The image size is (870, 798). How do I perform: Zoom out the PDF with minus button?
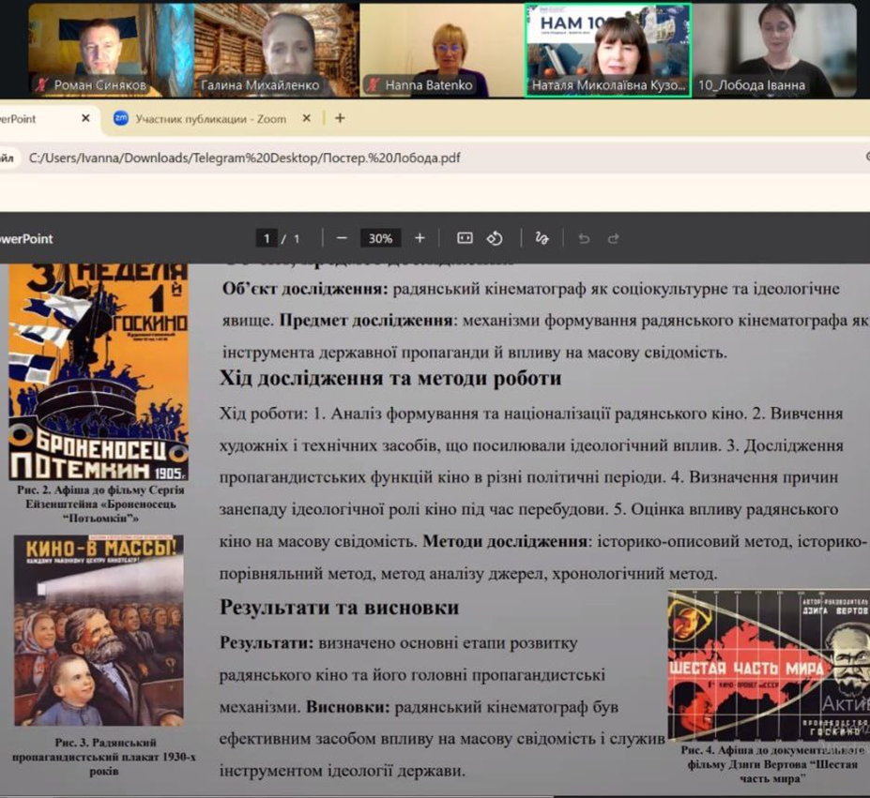(x=343, y=238)
